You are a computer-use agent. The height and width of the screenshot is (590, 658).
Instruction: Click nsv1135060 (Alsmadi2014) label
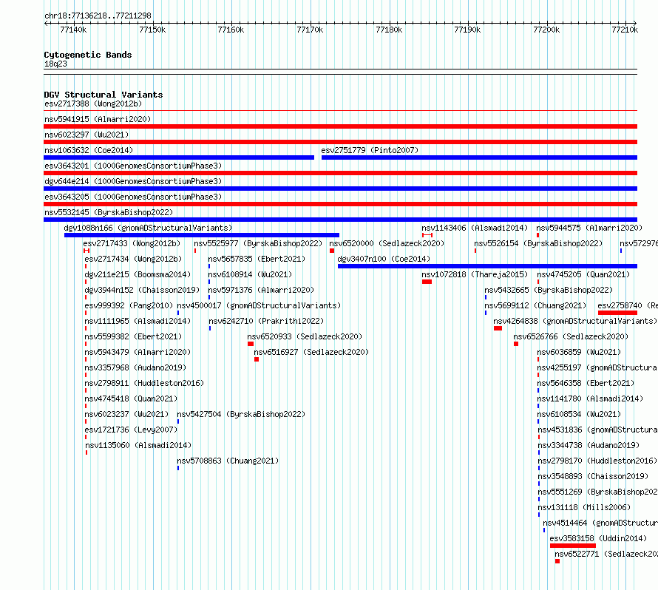[x=138, y=445]
